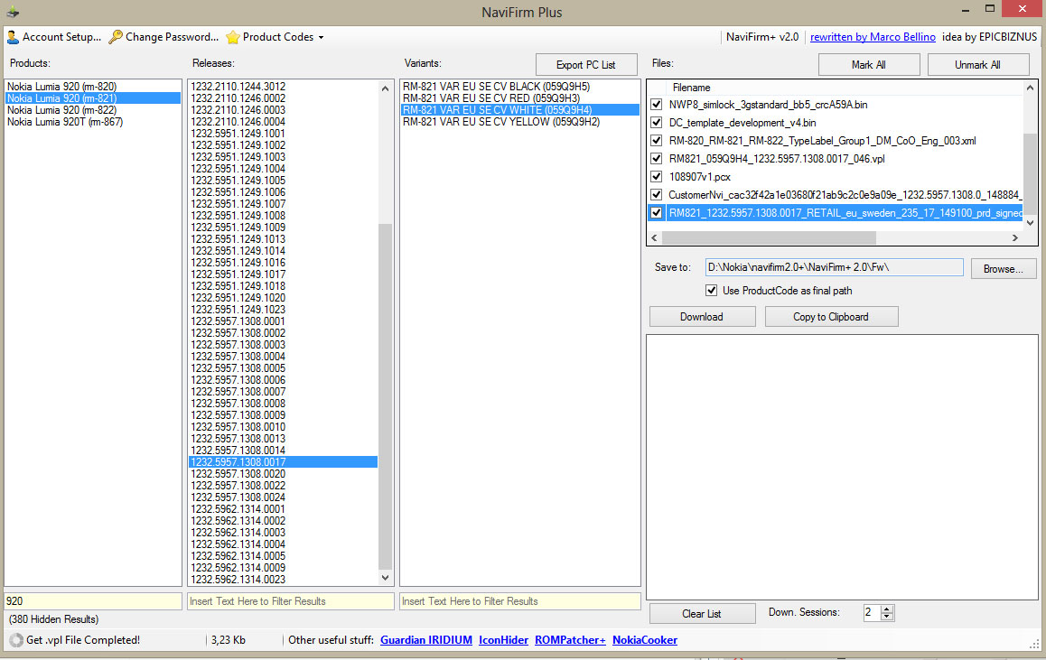Uncheck DC_template_development_v4.bin checkbox
Viewport: 1046px width, 660px height.
(x=657, y=123)
